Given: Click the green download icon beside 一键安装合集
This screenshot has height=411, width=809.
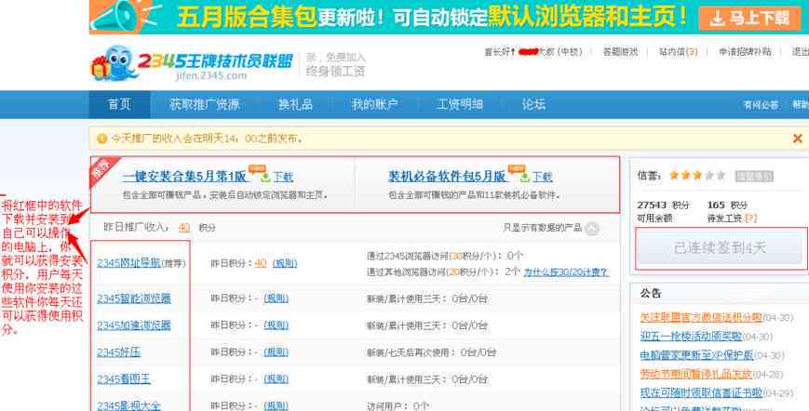Looking at the screenshot, I should pyautogui.click(x=265, y=178).
